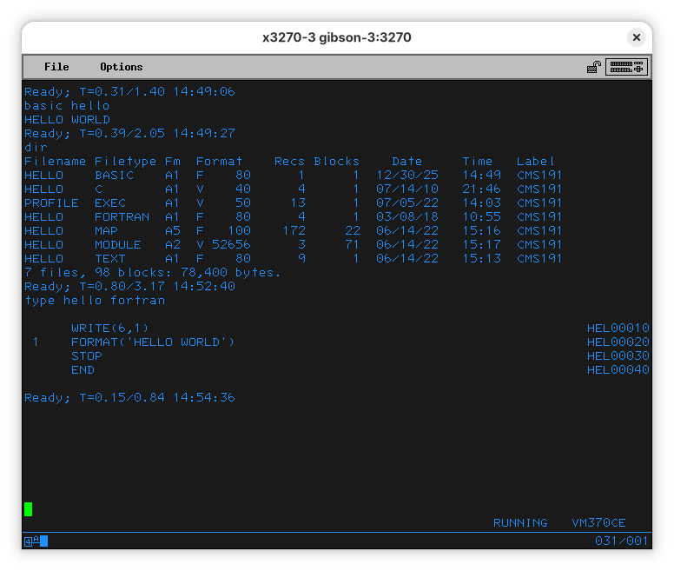Viewport: 674px width, 571px height.
Task: Open the Options menu
Action: click(x=121, y=67)
